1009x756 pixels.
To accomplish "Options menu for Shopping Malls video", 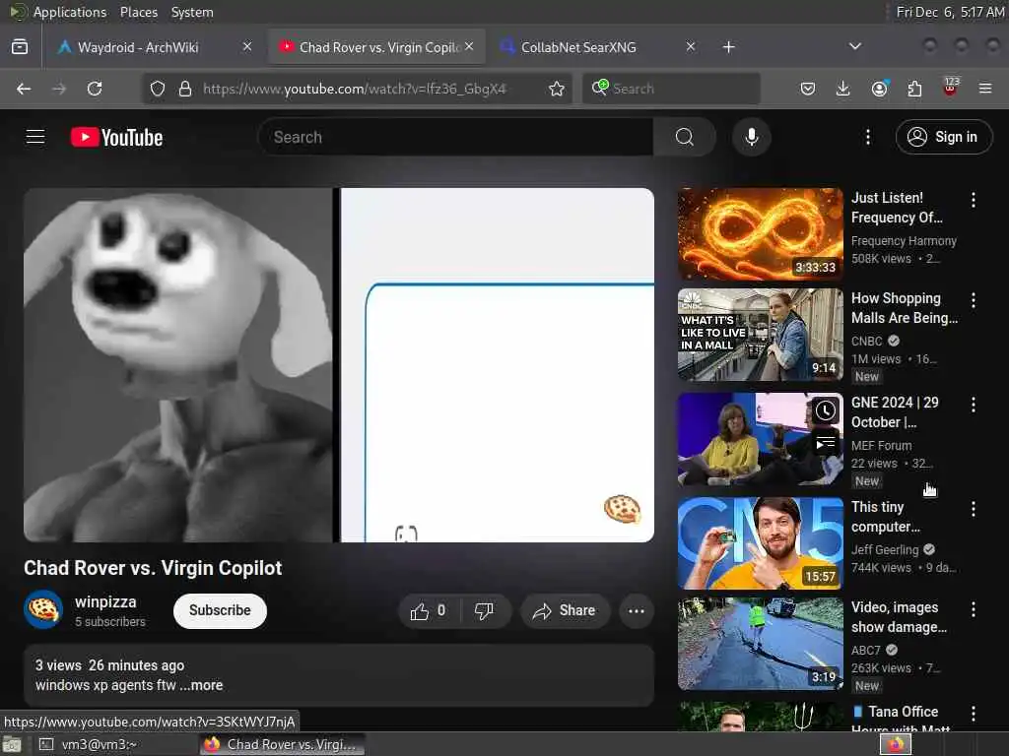I will pos(973,300).
